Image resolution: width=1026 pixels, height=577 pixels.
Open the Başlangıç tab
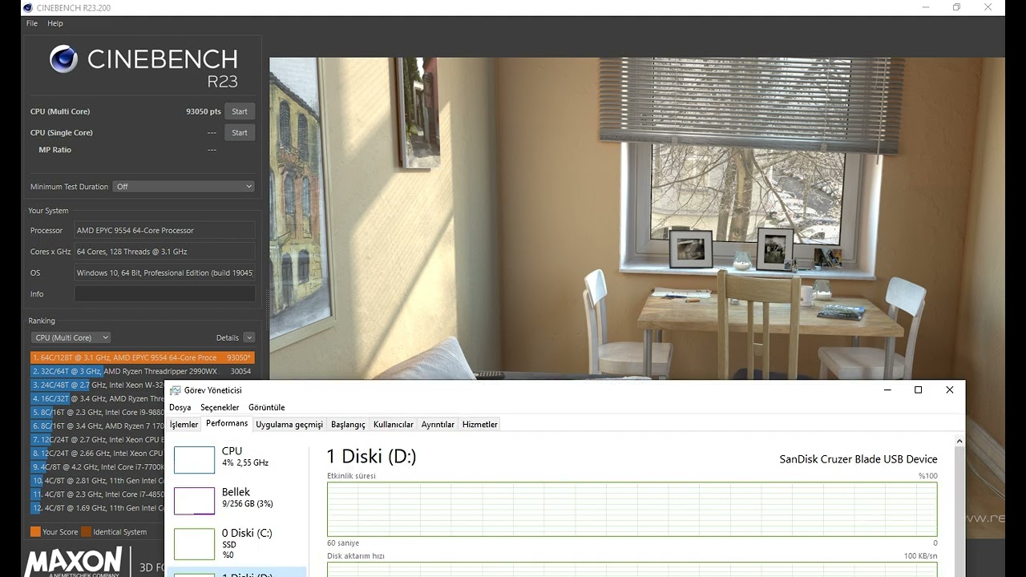click(348, 425)
